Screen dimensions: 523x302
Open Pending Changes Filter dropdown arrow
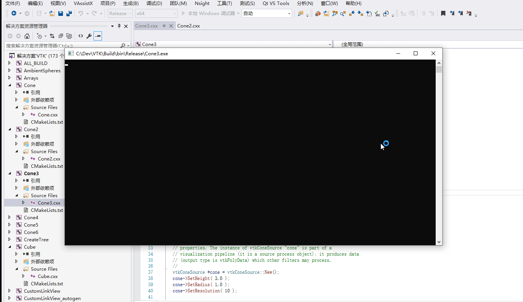(45, 36)
